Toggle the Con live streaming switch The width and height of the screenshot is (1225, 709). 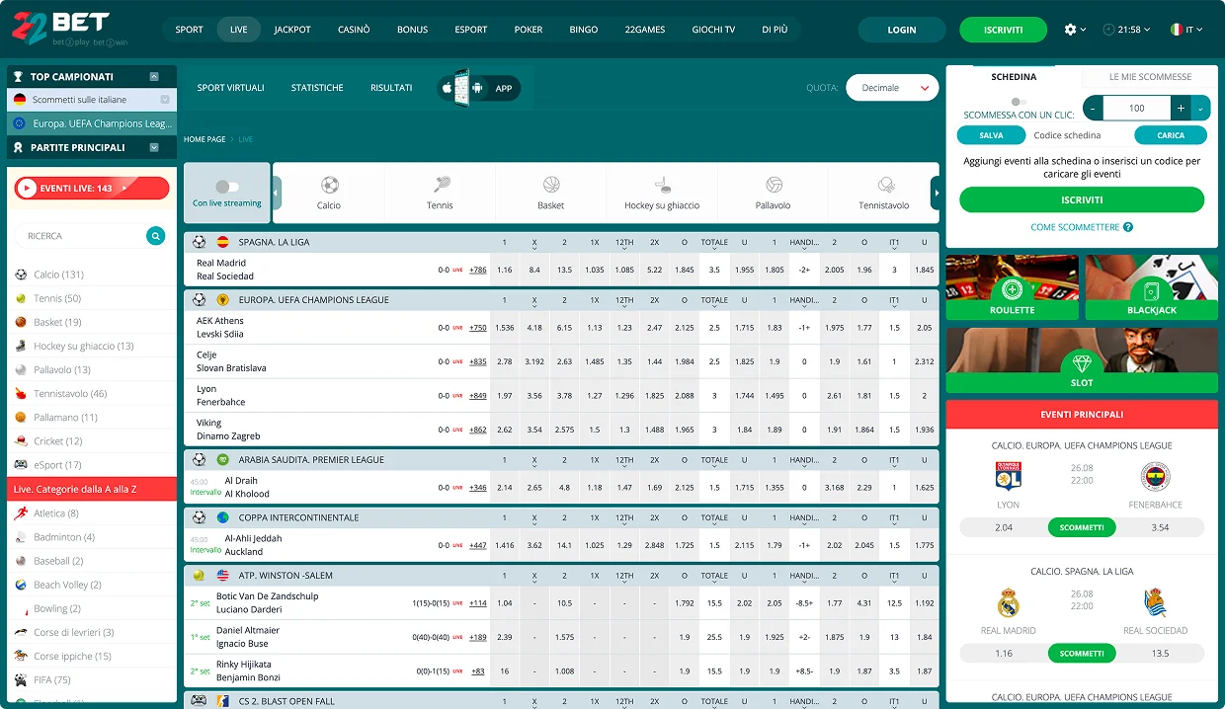tap(227, 187)
